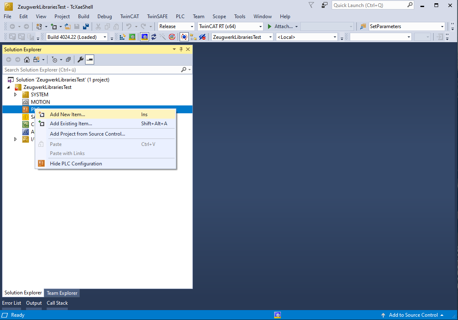
Task: Click the Solution Explorer Home icon
Action: [26, 60]
